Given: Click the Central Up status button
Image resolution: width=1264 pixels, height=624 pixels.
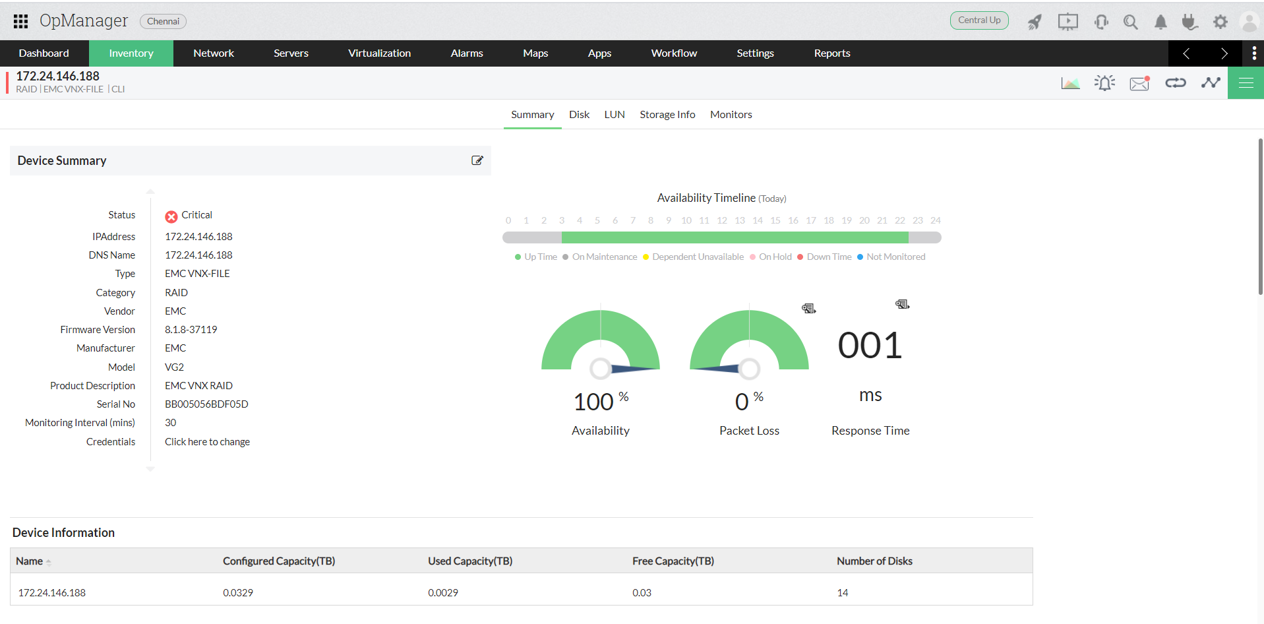Looking at the screenshot, I should (x=979, y=20).
